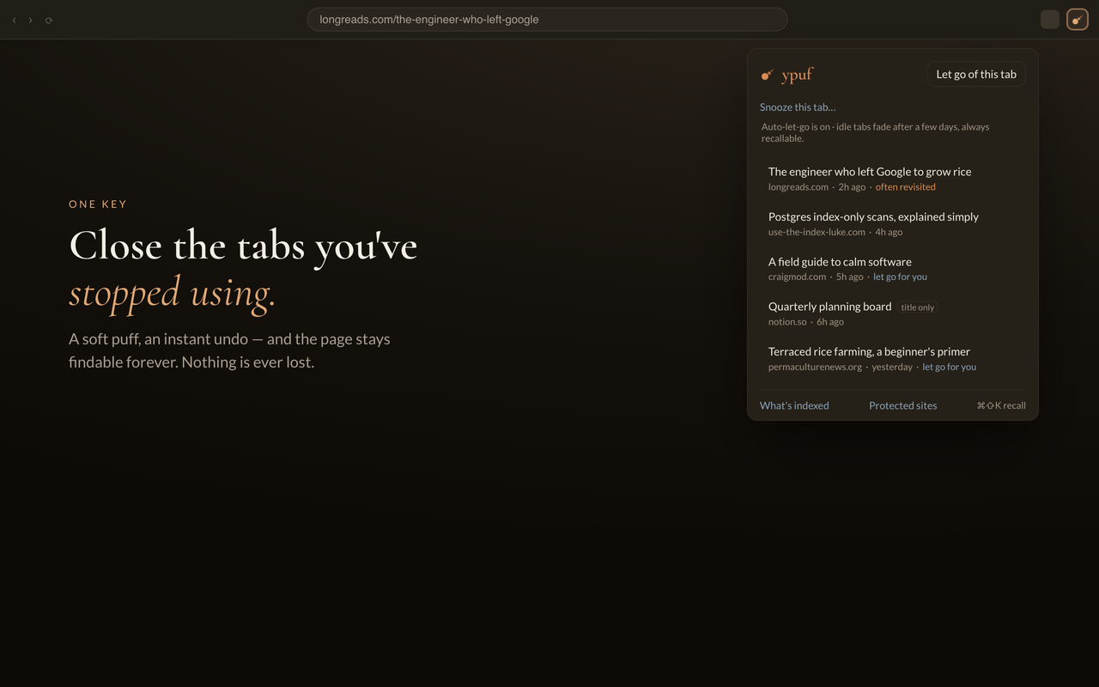The image size is (1099, 687).
Task: Click the A soft puff, an instant undo paragraph
Action: tap(229, 350)
